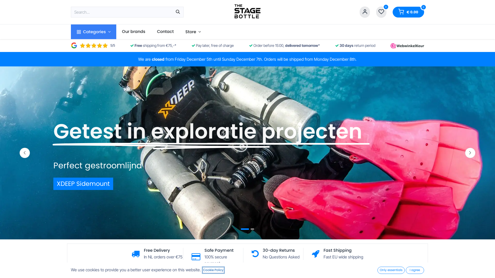Open the Our brands menu item
Screen dimensions: 495x278
pyautogui.click(x=134, y=32)
